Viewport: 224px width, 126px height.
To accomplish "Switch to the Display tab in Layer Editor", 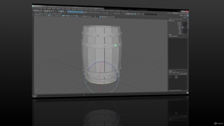I will [x=170, y=71].
